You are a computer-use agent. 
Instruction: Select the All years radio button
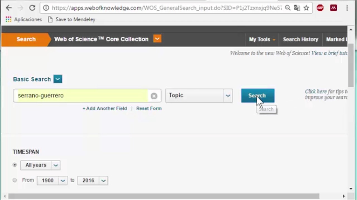pyautogui.click(x=15, y=165)
